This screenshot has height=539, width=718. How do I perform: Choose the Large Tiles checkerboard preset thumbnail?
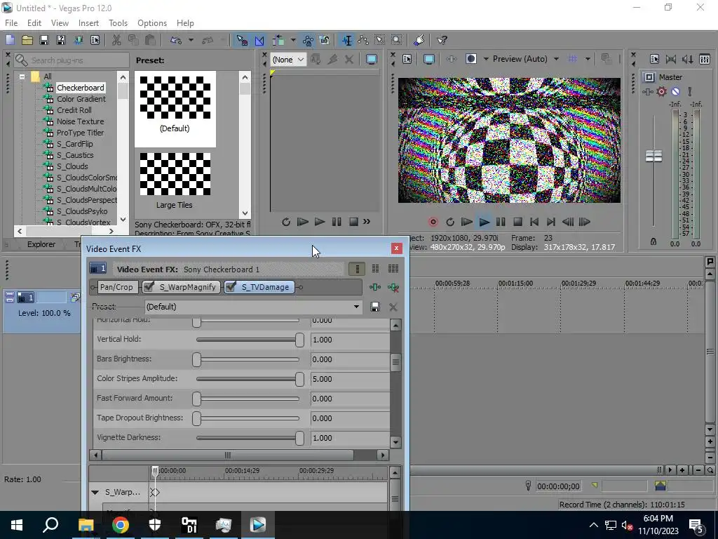[x=175, y=174]
